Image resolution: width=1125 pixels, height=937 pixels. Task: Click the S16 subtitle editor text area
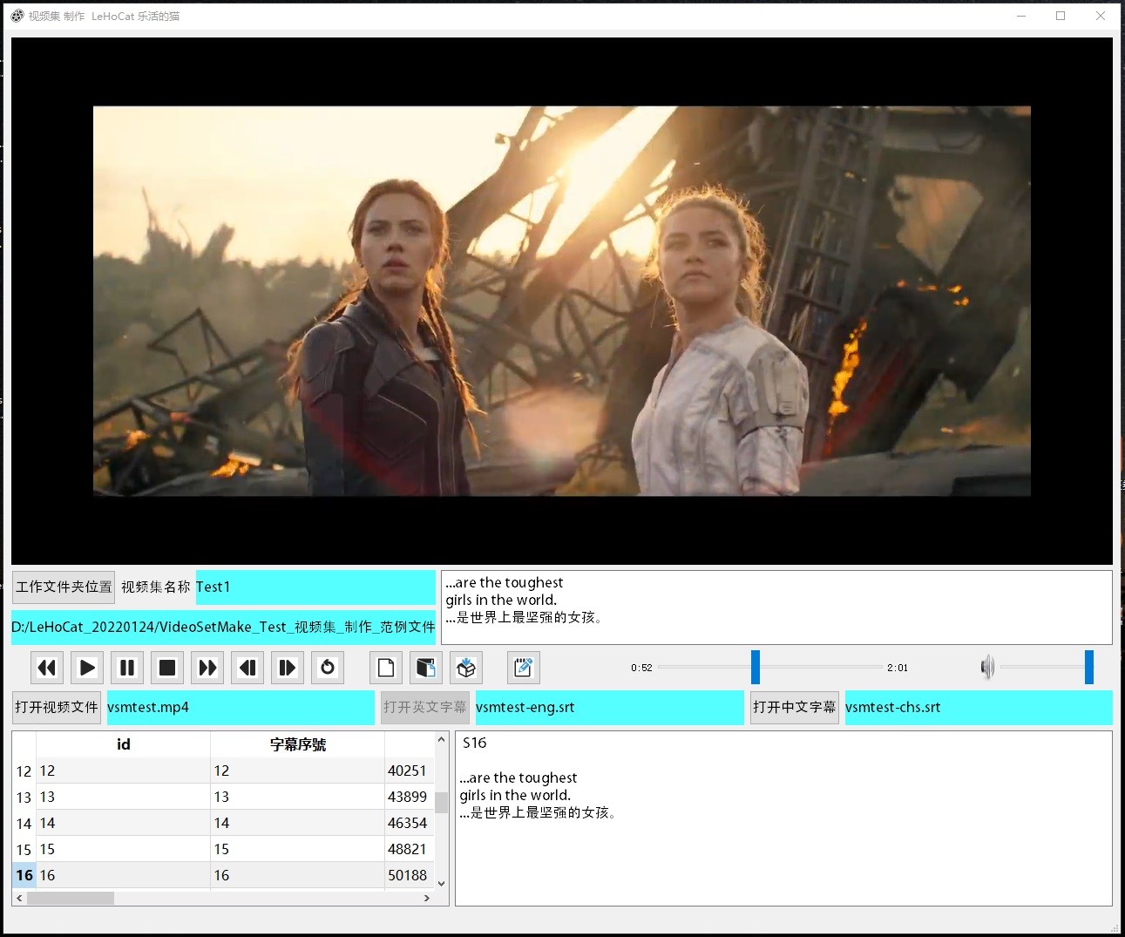click(x=783, y=818)
